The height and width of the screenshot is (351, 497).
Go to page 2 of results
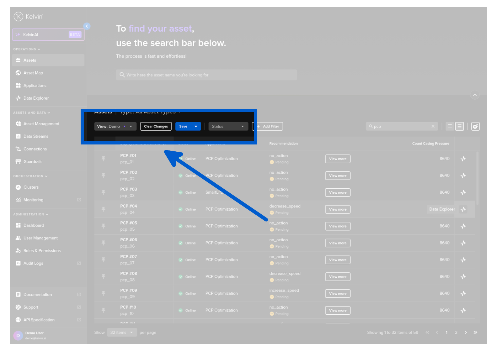pos(456,333)
